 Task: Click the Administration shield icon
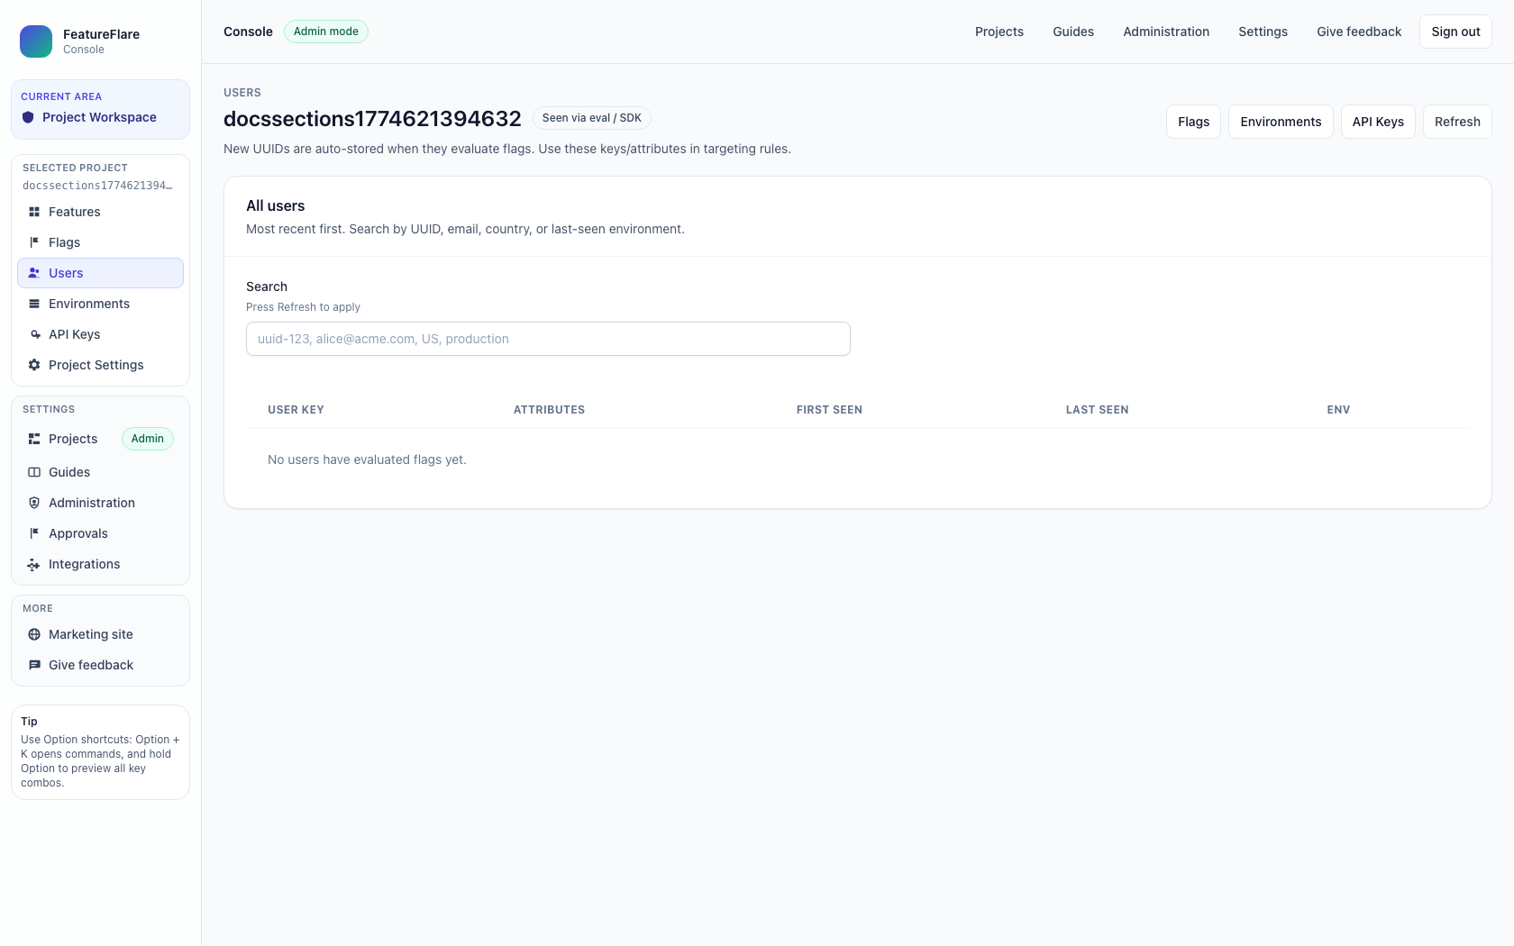(34, 503)
